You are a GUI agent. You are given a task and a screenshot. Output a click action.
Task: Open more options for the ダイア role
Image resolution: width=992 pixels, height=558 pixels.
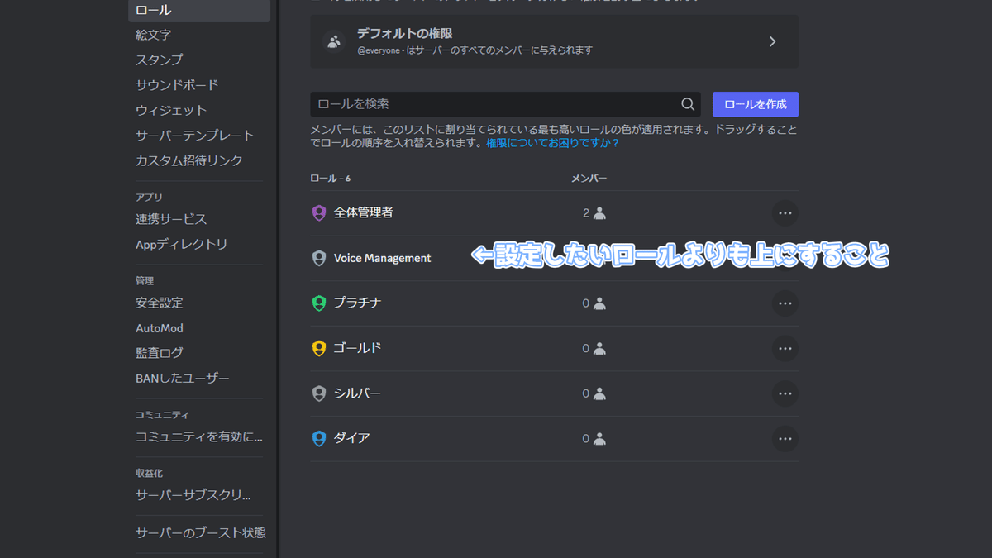tap(785, 438)
